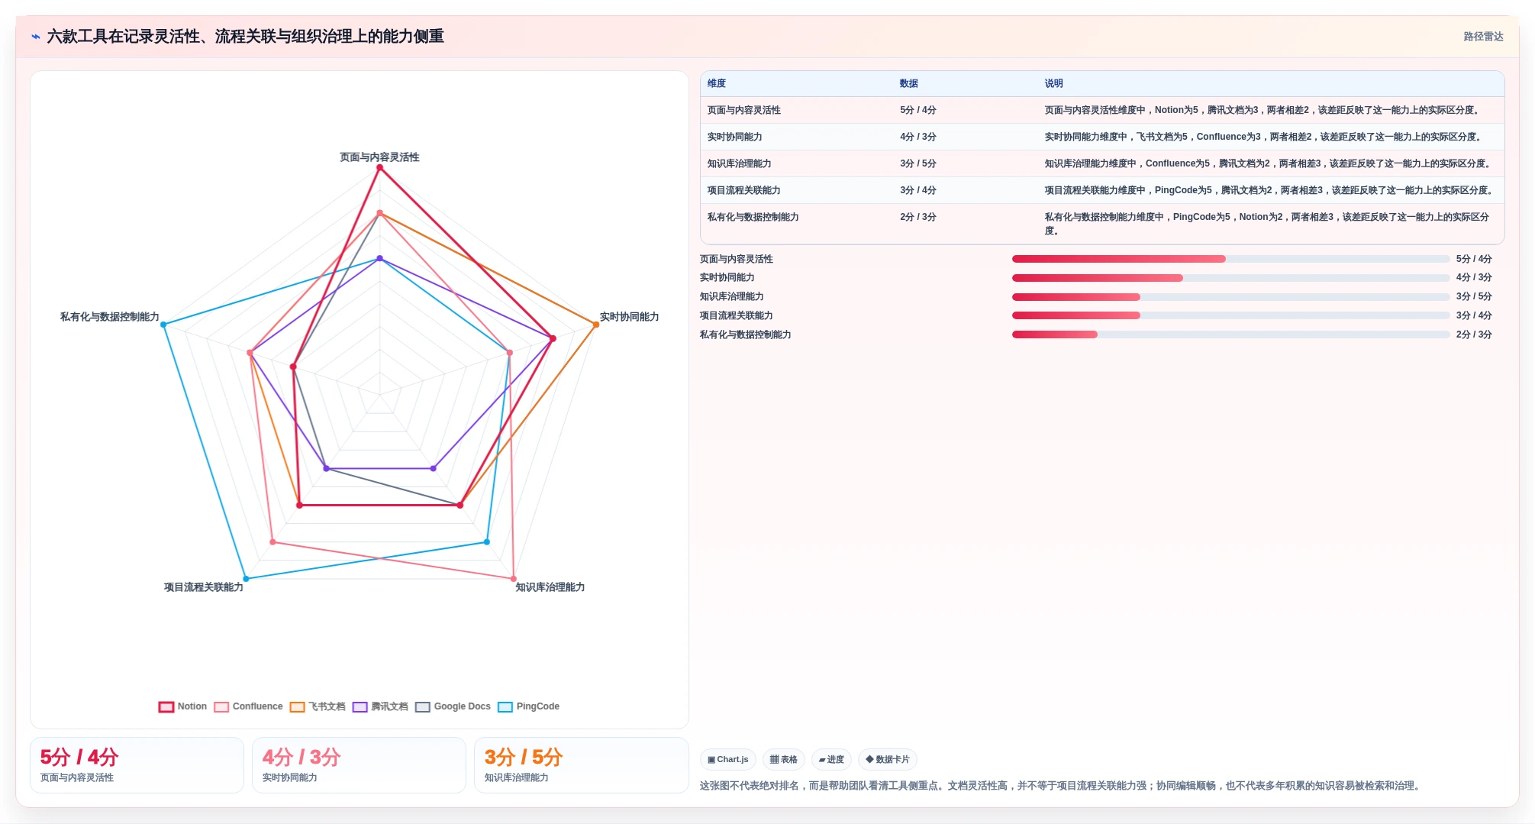Click the 进度 tag chip

831,759
